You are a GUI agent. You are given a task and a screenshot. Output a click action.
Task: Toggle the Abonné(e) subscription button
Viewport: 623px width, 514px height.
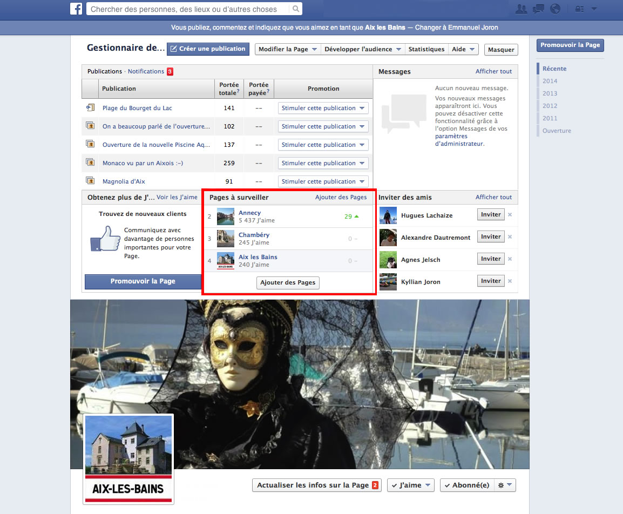point(466,485)
